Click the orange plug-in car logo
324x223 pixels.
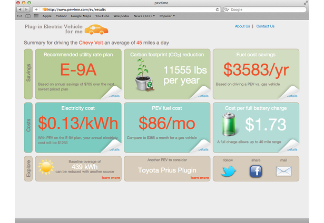pos(96,29)
